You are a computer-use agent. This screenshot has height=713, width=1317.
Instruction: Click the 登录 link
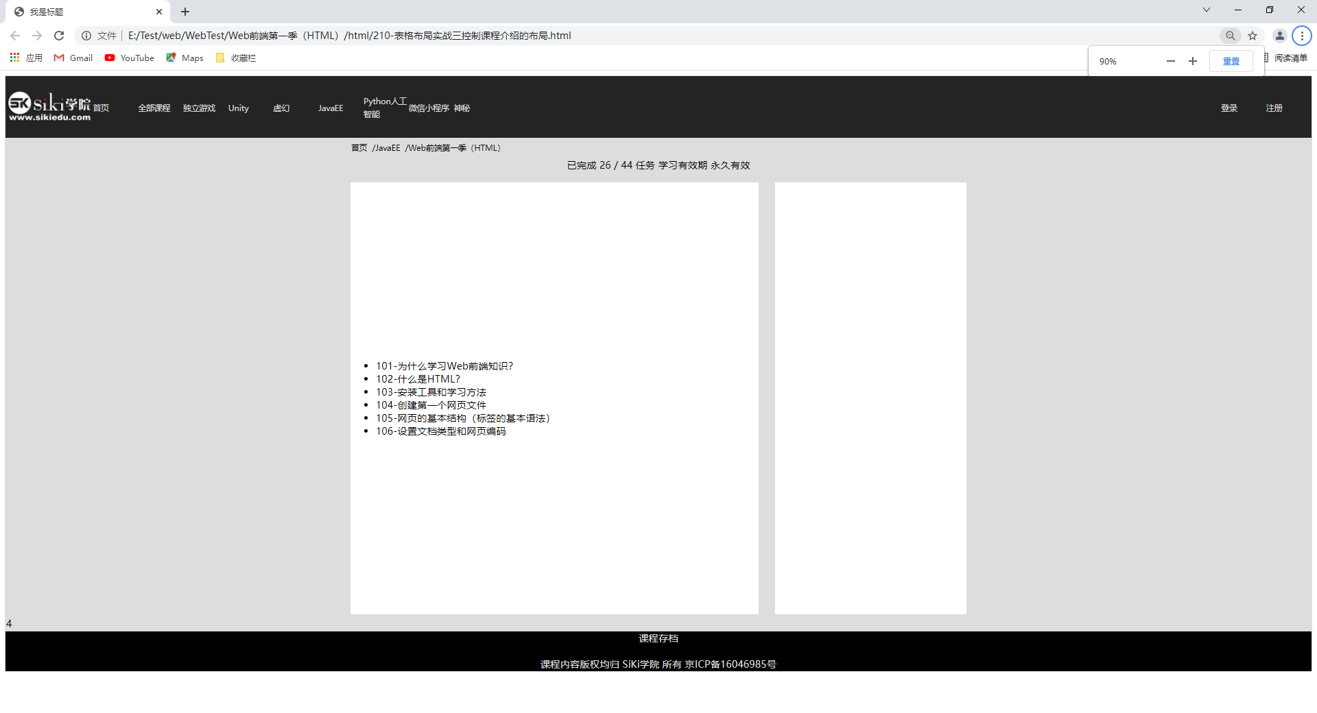pyautogui.click(x=1229, y=108)
